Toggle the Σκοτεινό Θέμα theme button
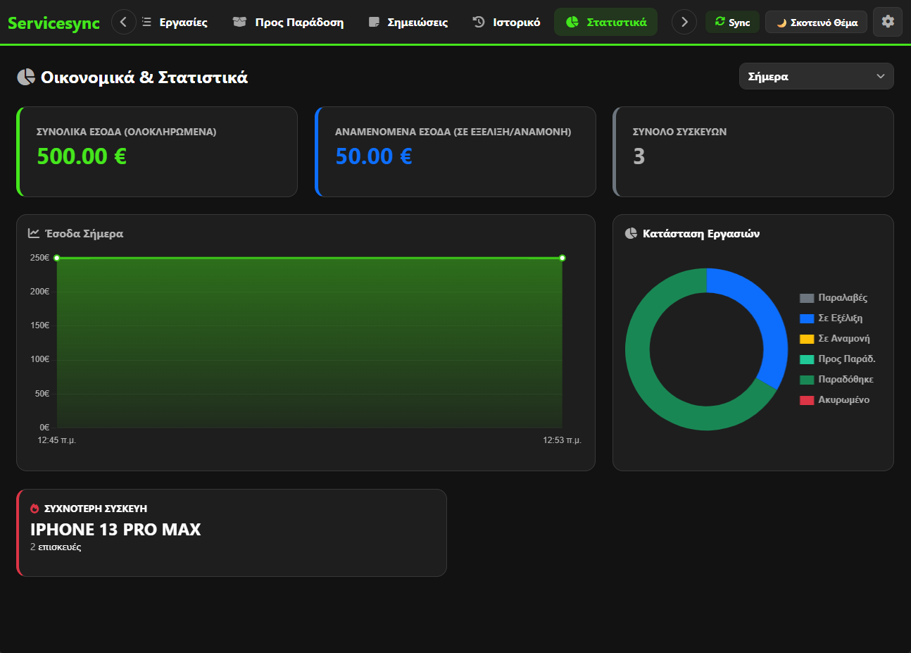 point(817,23)
